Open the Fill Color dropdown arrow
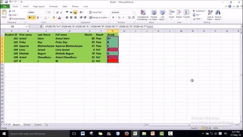This screenshot has height=137, width=243. click(x=56, y=18)
